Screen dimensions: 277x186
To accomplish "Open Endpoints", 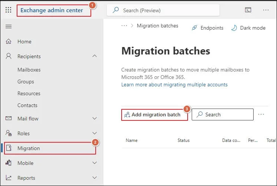I will click(x=212, y=28).
